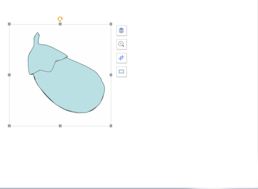Click the bottom-right corner resize handle
The image size is (258, 189).
coord(111,126)
